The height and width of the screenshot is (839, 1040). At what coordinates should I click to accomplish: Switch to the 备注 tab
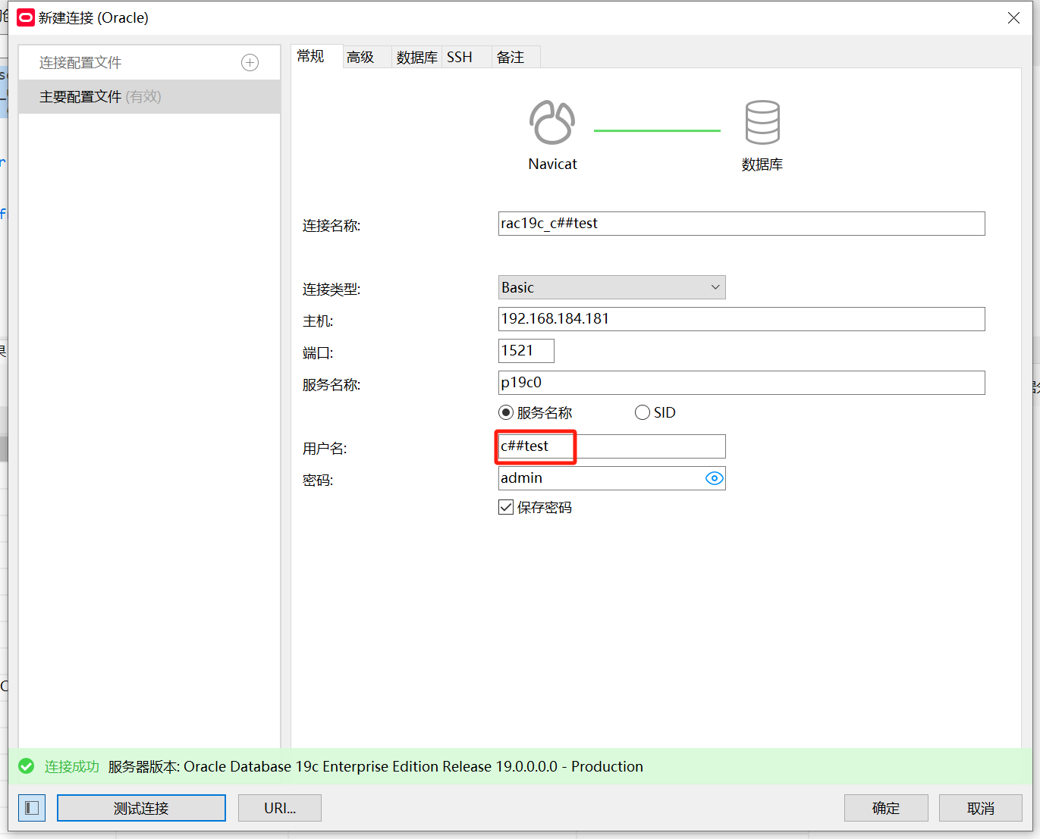tap(511, 57)
